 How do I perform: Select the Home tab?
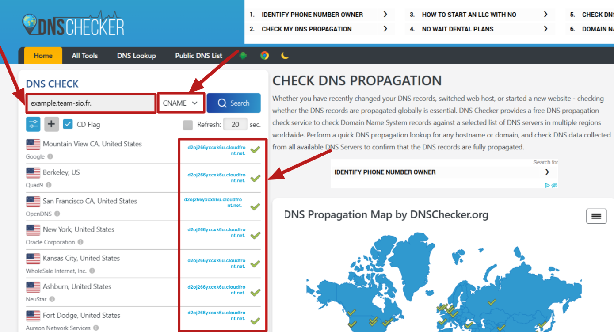click(x=43, y=56)
